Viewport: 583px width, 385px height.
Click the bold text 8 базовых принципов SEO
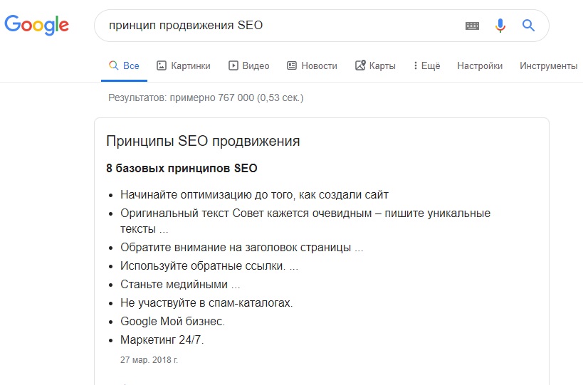pos(182,169)
